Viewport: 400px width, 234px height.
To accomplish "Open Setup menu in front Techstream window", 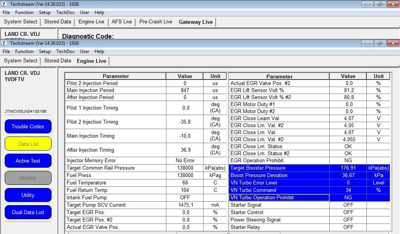I will coord(45,51).
